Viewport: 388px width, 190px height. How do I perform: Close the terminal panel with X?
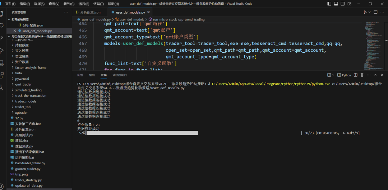(382, 75)
